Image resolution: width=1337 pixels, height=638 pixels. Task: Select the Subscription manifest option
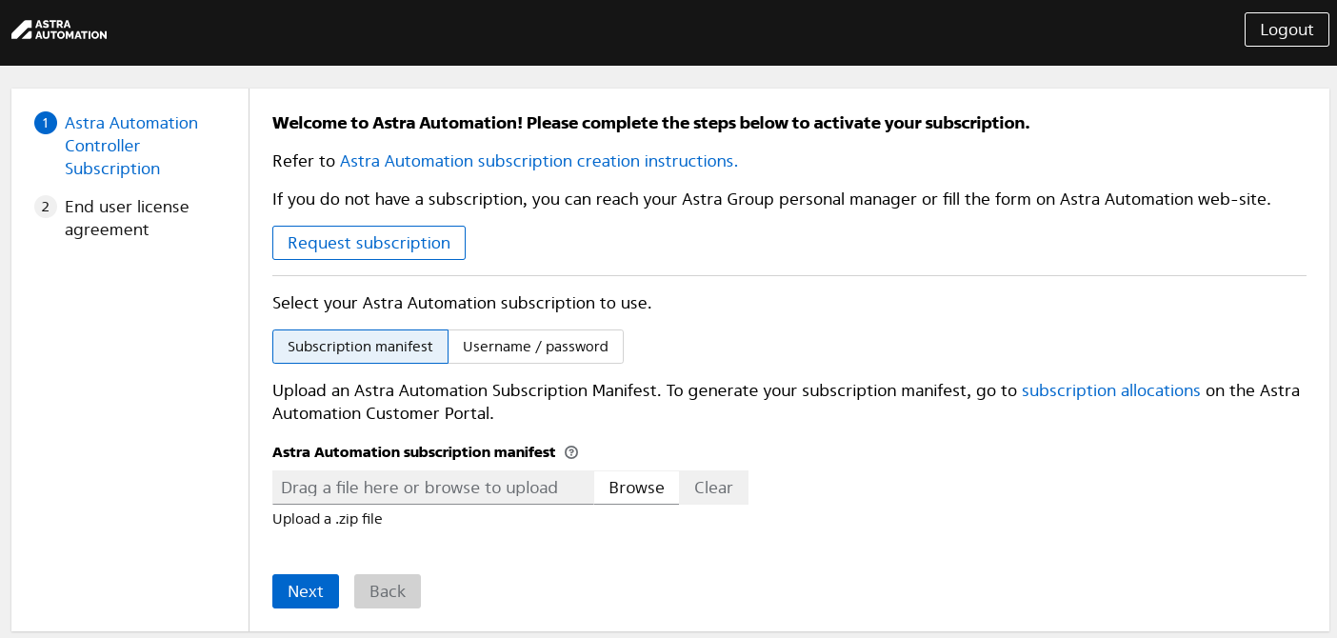360,347
